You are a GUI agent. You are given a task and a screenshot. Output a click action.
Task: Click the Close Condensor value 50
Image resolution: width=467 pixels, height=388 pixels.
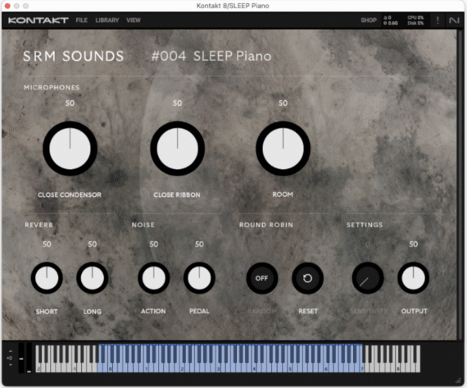[x=70, y=103]
